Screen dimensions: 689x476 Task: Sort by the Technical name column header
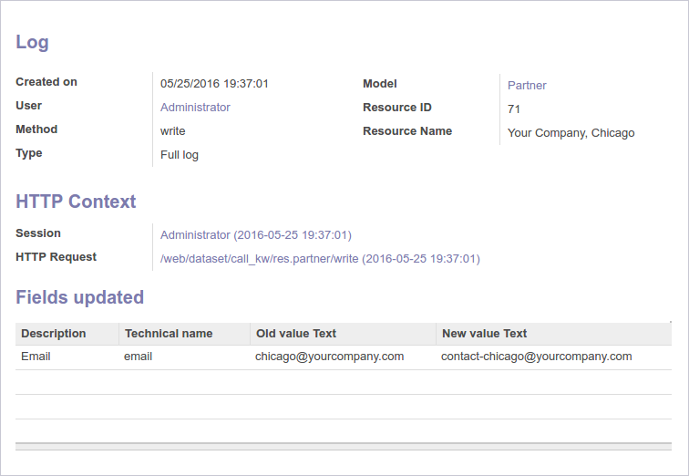(x=169, y=334)
